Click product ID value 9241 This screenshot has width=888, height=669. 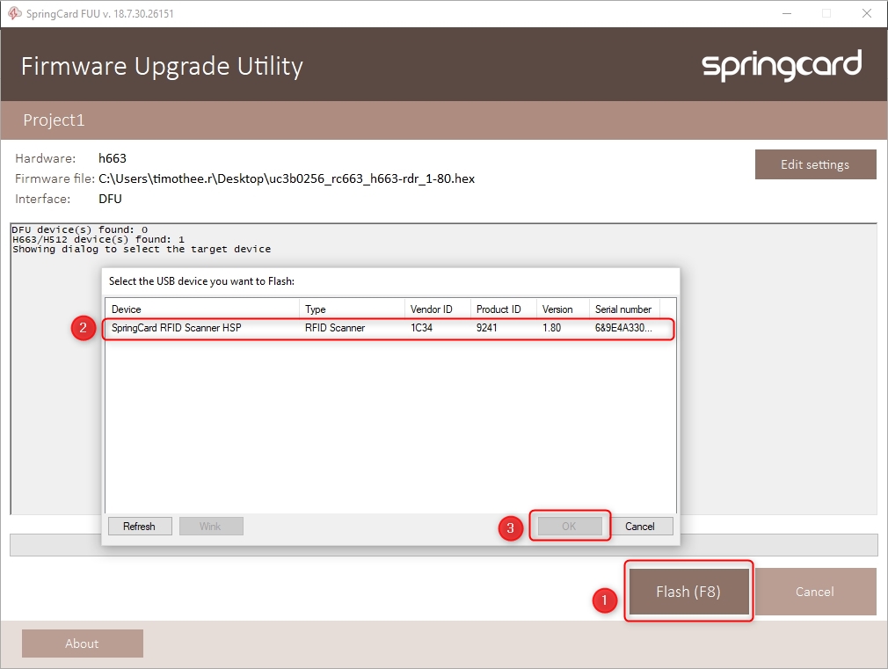487,328
